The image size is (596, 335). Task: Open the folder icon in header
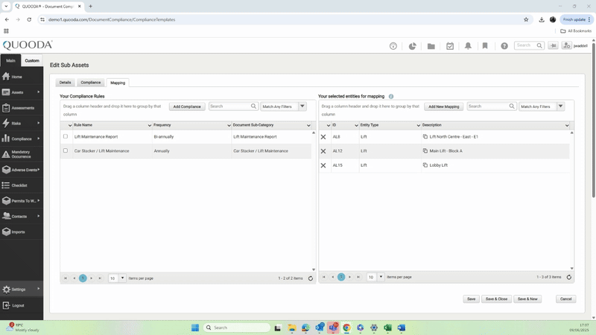pos(431,46)
